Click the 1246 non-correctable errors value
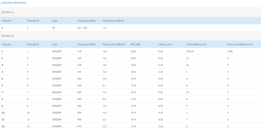Image resolution: width=261 pixels, height=129 pixels. [230, 51]
